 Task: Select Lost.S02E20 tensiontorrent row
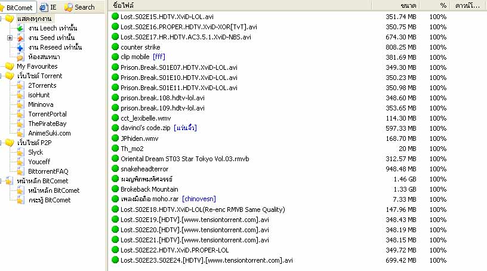[x=298, y=230]
